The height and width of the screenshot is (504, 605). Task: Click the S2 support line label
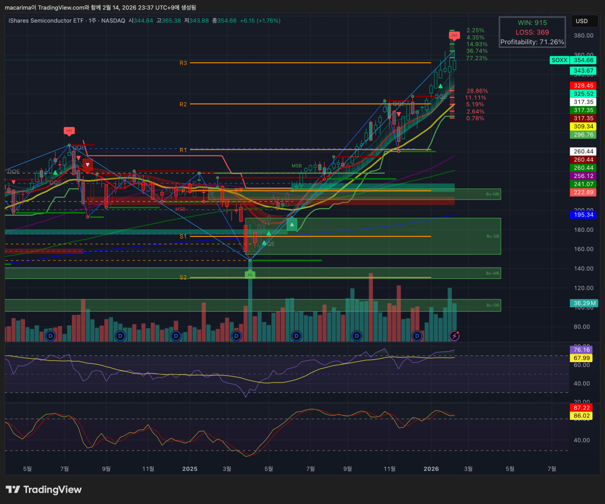183,278
